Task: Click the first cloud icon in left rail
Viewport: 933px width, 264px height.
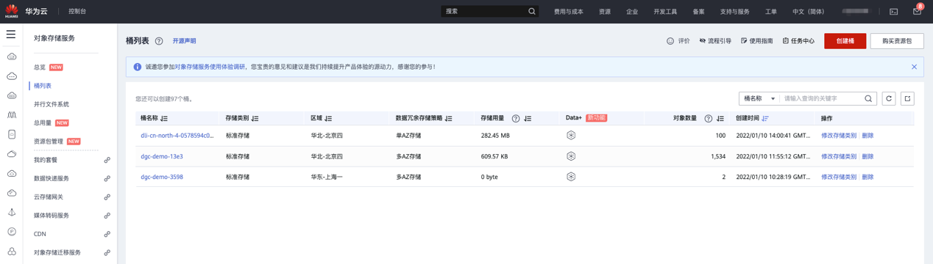Action: (12, 56)
